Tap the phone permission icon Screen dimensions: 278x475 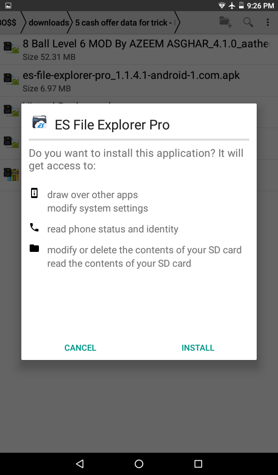[x=34, y=227]
